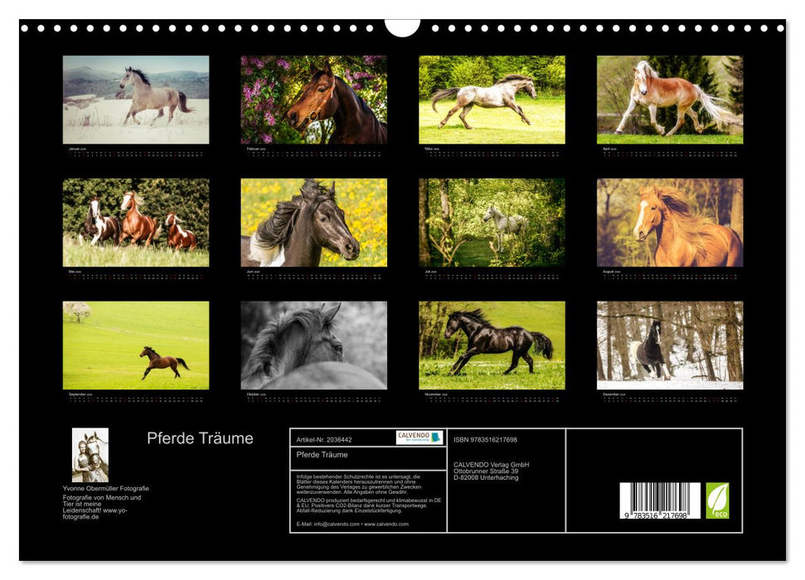The height and width of the screenshot is (580, 805).
Task: Click the info@calvendo.com email line
Action: click(x=352, y=524)
